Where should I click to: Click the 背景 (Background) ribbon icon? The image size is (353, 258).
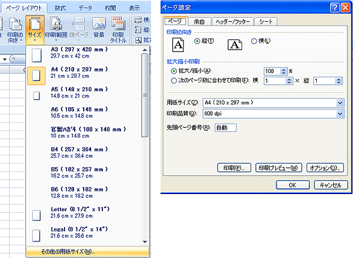point(99,29)
